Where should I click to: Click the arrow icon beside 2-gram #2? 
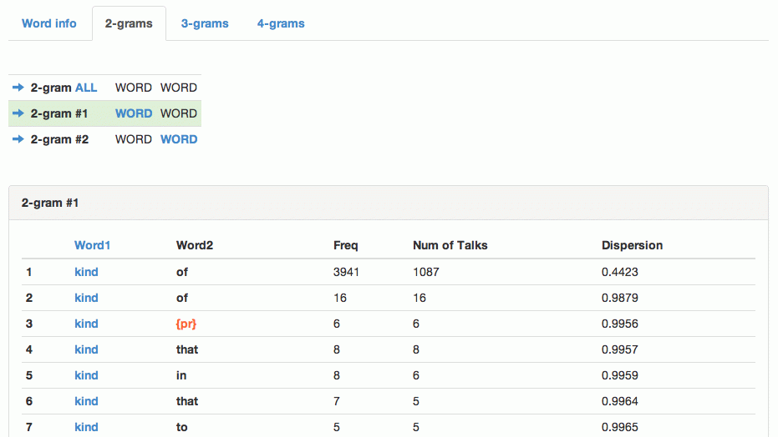click(18, 139)
